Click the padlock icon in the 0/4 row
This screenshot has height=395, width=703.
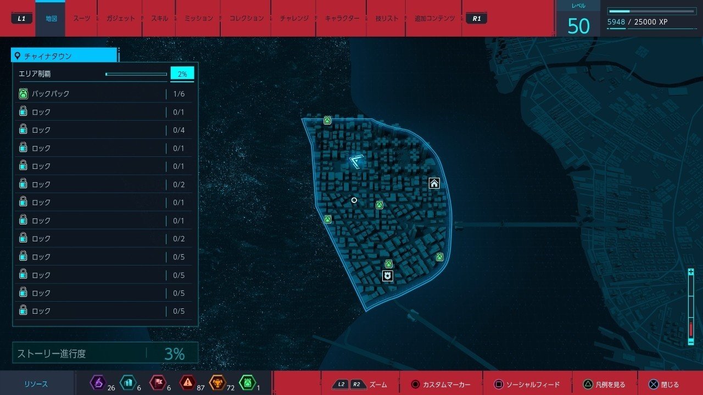coord(23,130)
